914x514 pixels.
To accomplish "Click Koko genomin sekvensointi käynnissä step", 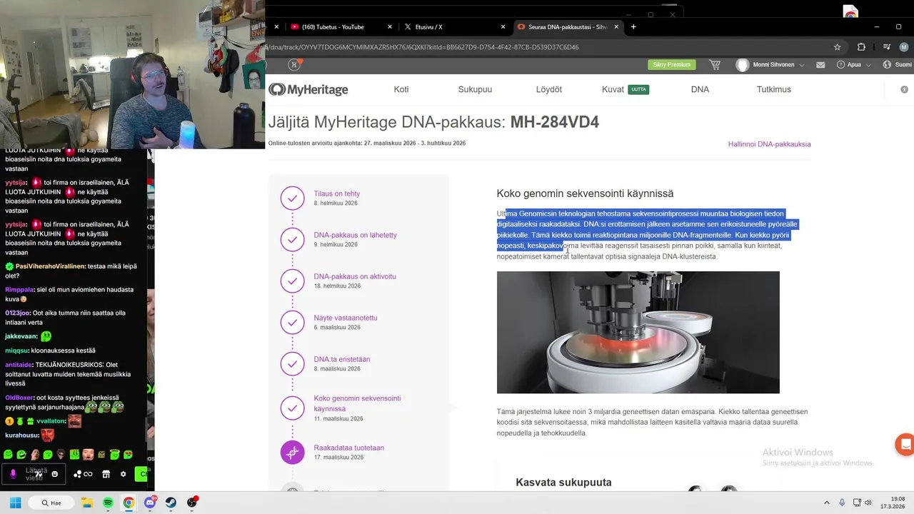I will point(357,403).
